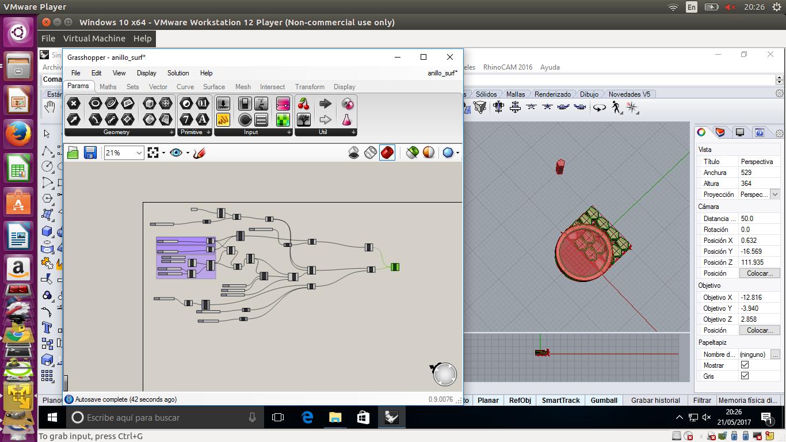
Task: Click Colocar button under Objetivo
Action: [x=760, y=330]
